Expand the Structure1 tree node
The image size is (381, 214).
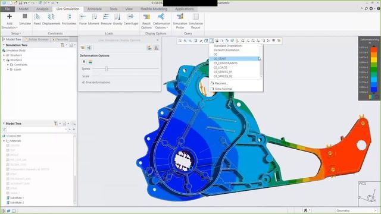4,55
